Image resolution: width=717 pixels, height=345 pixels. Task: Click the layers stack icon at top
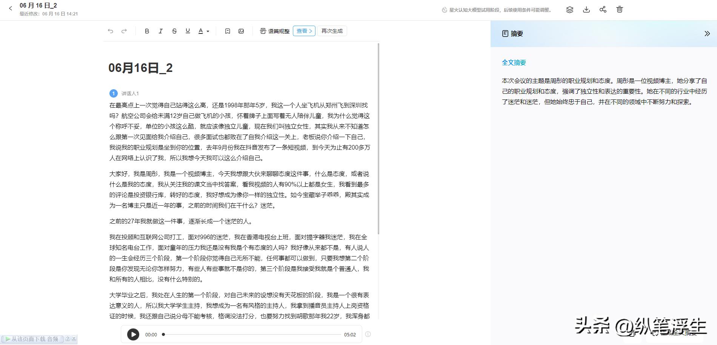(569, 10)
